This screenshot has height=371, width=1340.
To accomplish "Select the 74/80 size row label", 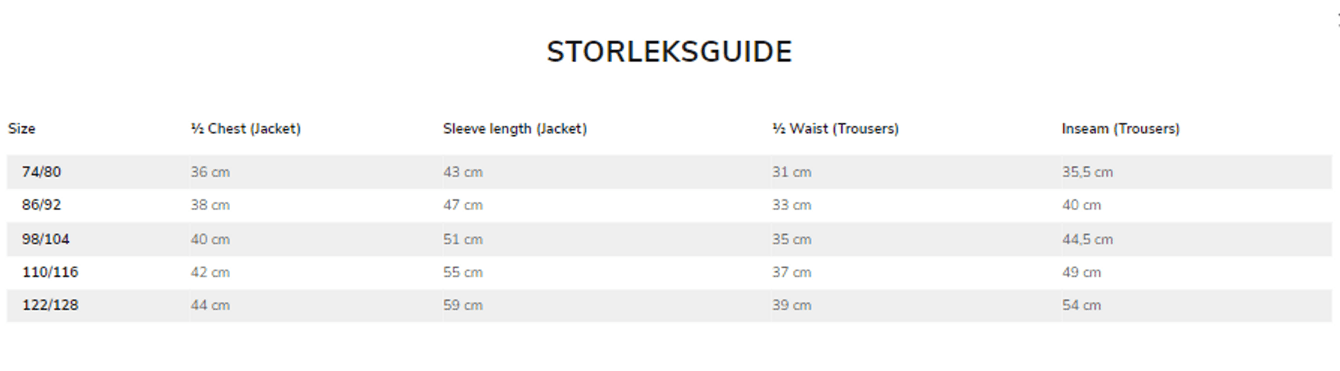I will [x=42, y=172].
